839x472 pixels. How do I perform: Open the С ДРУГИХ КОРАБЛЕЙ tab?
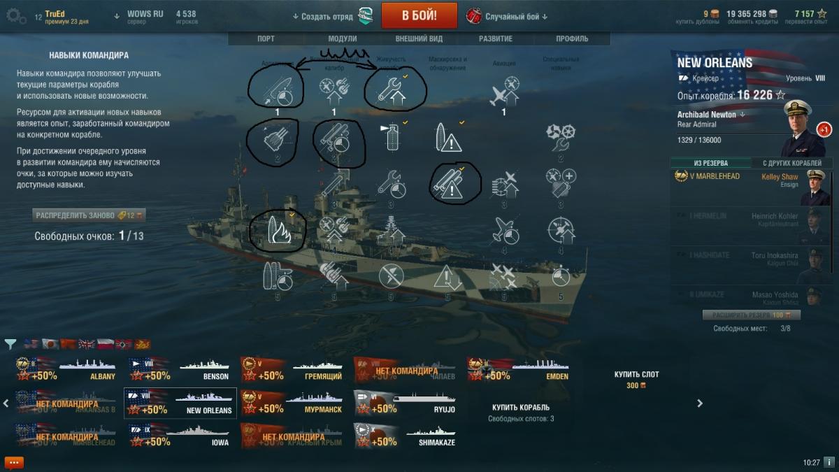tap(792, 163)
